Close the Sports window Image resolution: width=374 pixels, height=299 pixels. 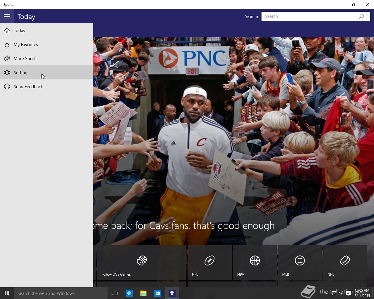click(367, 5)
